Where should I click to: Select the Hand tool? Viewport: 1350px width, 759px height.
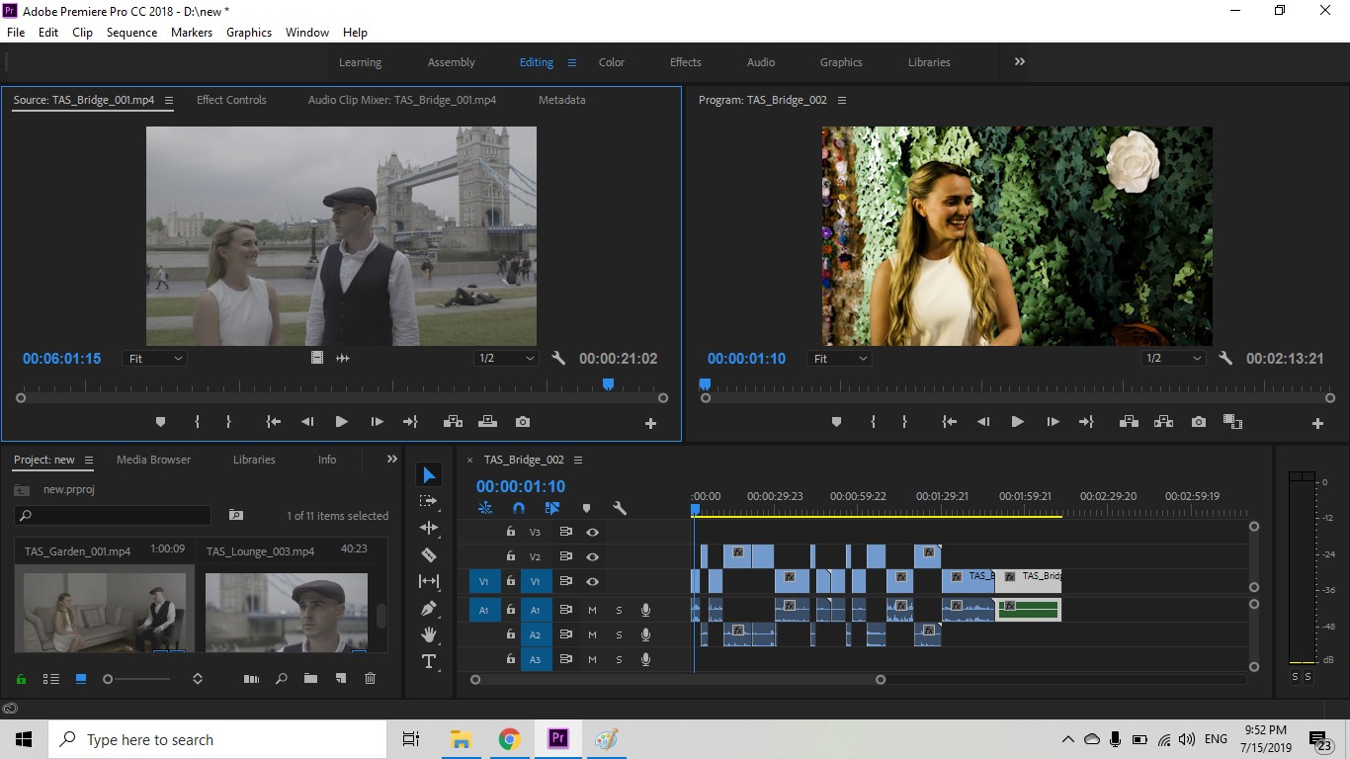click(429, 634)
